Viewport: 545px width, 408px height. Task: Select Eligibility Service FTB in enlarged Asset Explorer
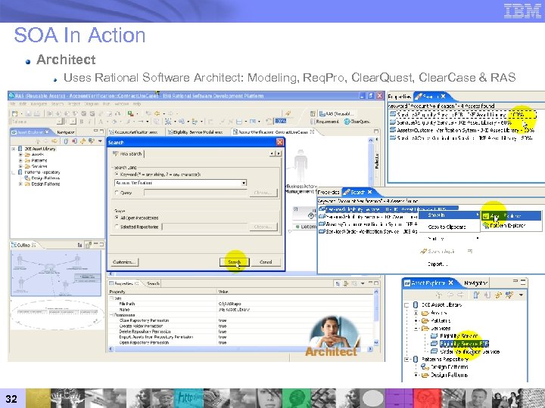pyautogui.click(x=464, y=344)
